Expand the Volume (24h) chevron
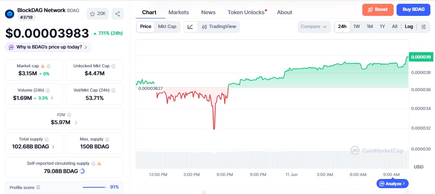Screen dimensions: 435x194 tap(52, 98)
